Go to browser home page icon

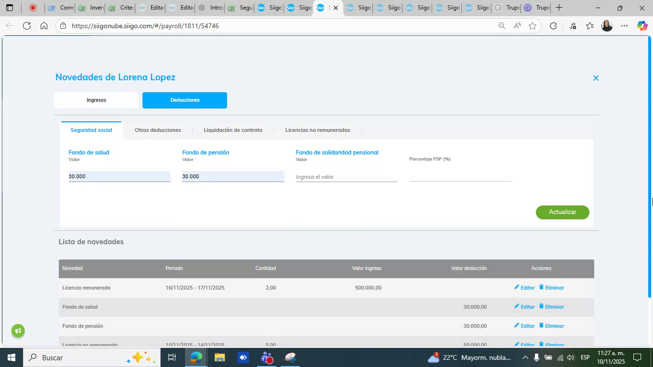click(44, 26)
